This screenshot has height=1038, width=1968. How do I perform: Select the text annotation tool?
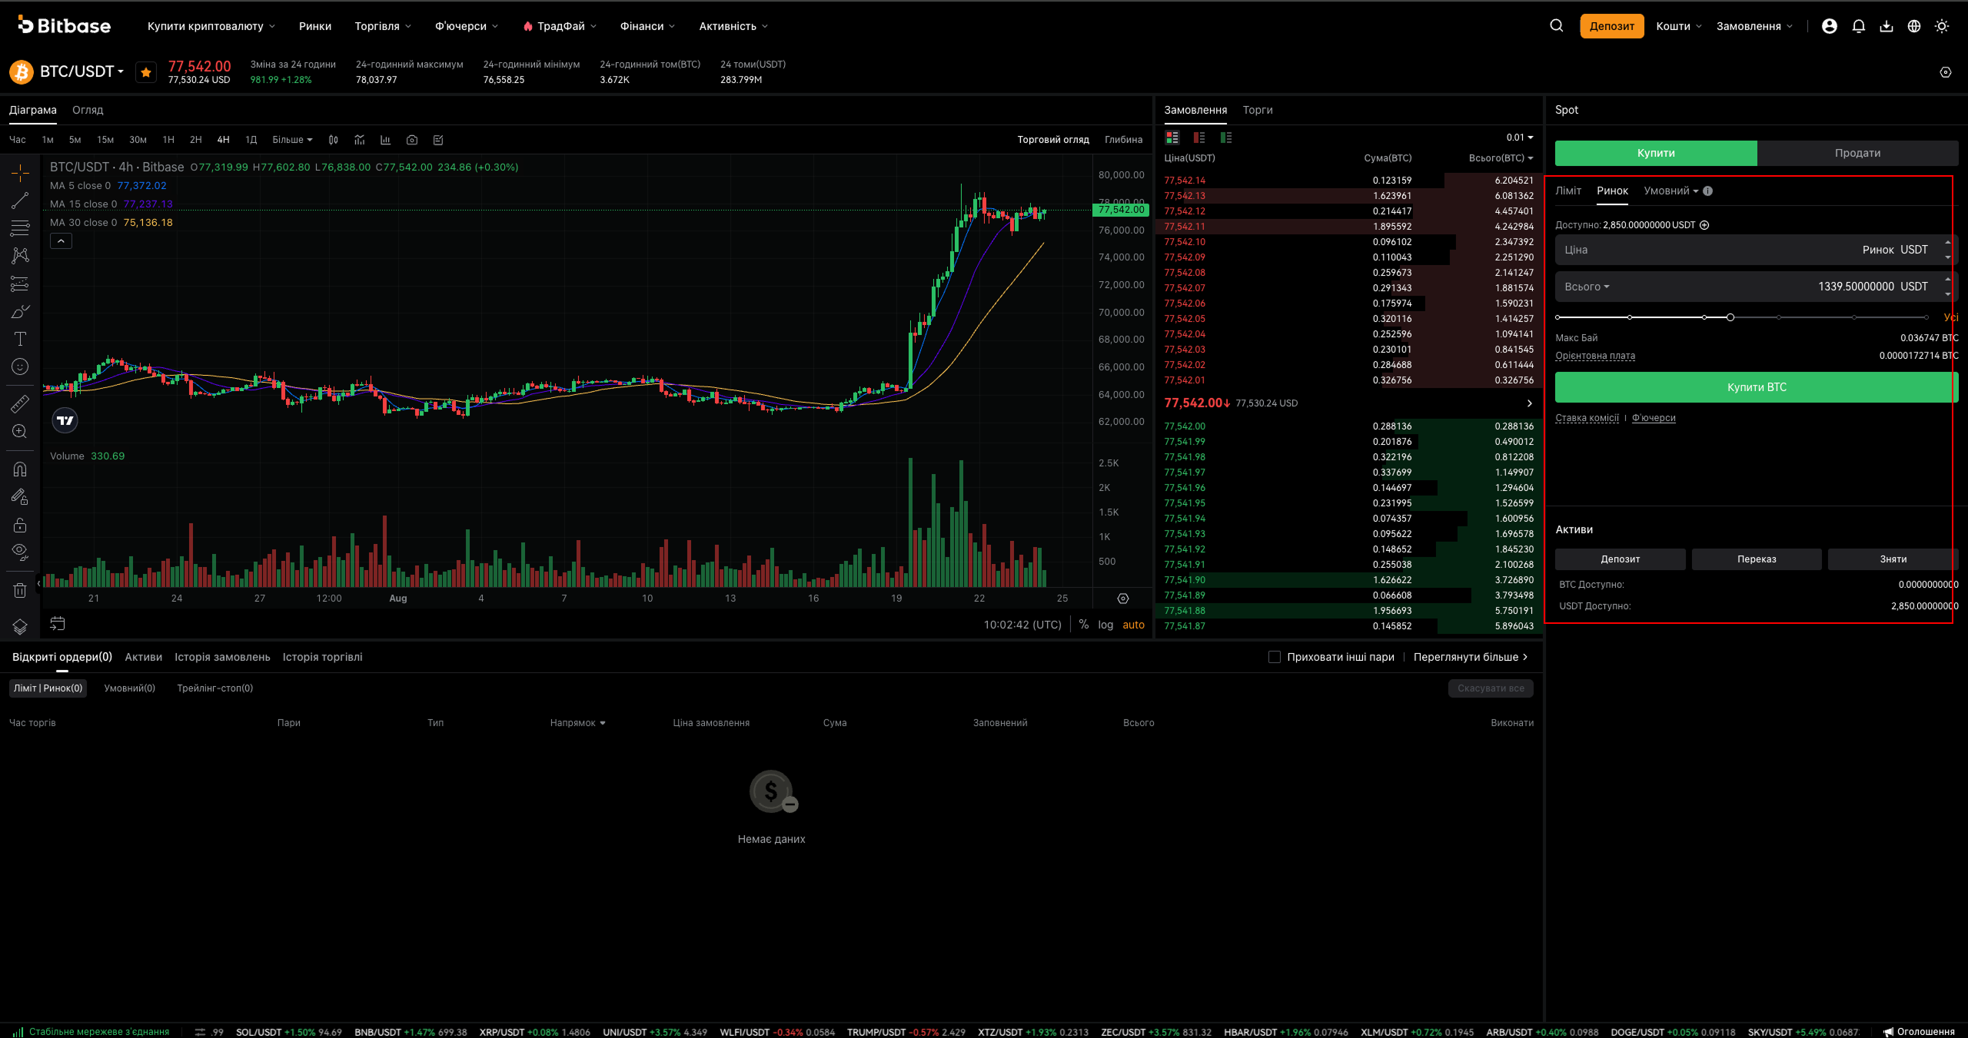pos(20,339)
